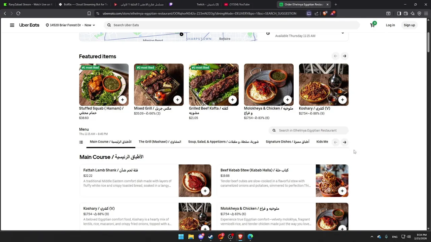Open Windows Start menu
This screenshot has height=242, width=431.
click(181, 237)
